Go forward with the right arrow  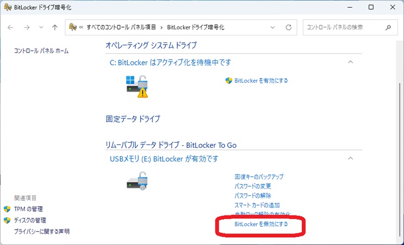(27, 27)
